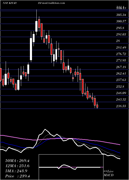Click the 5MA : 243.9 readout

point(16,171)
